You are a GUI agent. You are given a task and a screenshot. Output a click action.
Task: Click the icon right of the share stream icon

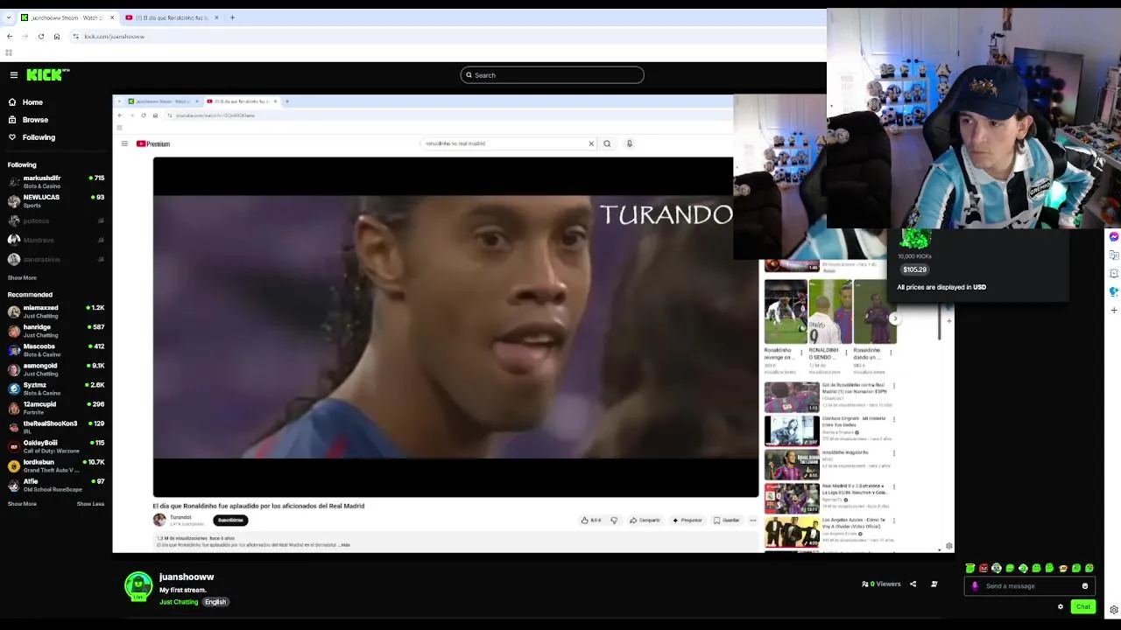pos(934,584)
